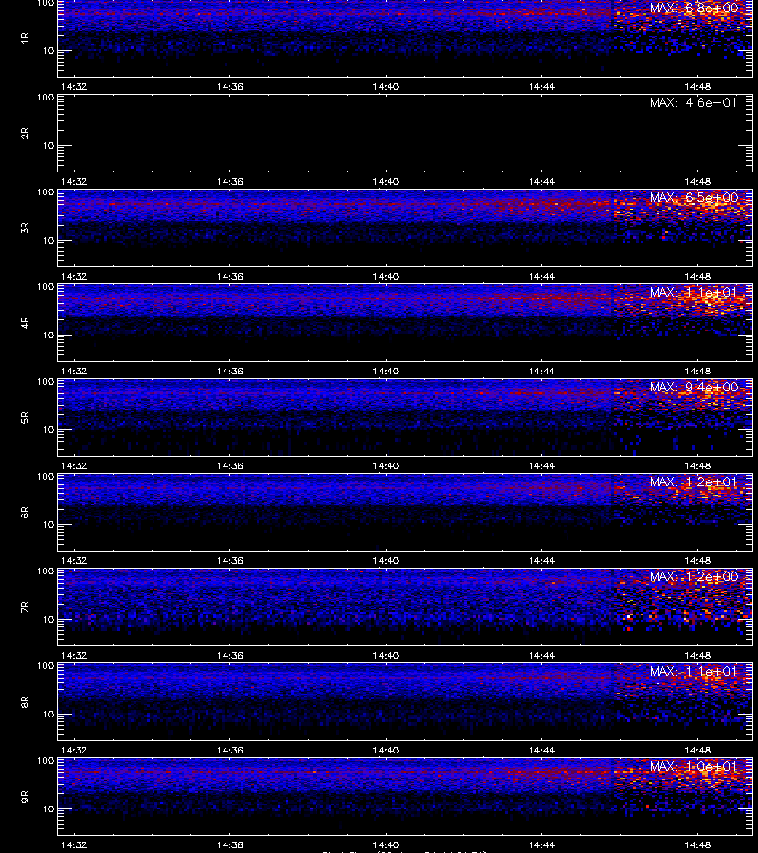
Task: Click the 14:40 tick label under panel 1R
Action: click(386, 86)
